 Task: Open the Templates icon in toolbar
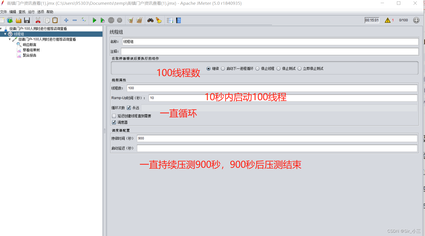[10, 20]
